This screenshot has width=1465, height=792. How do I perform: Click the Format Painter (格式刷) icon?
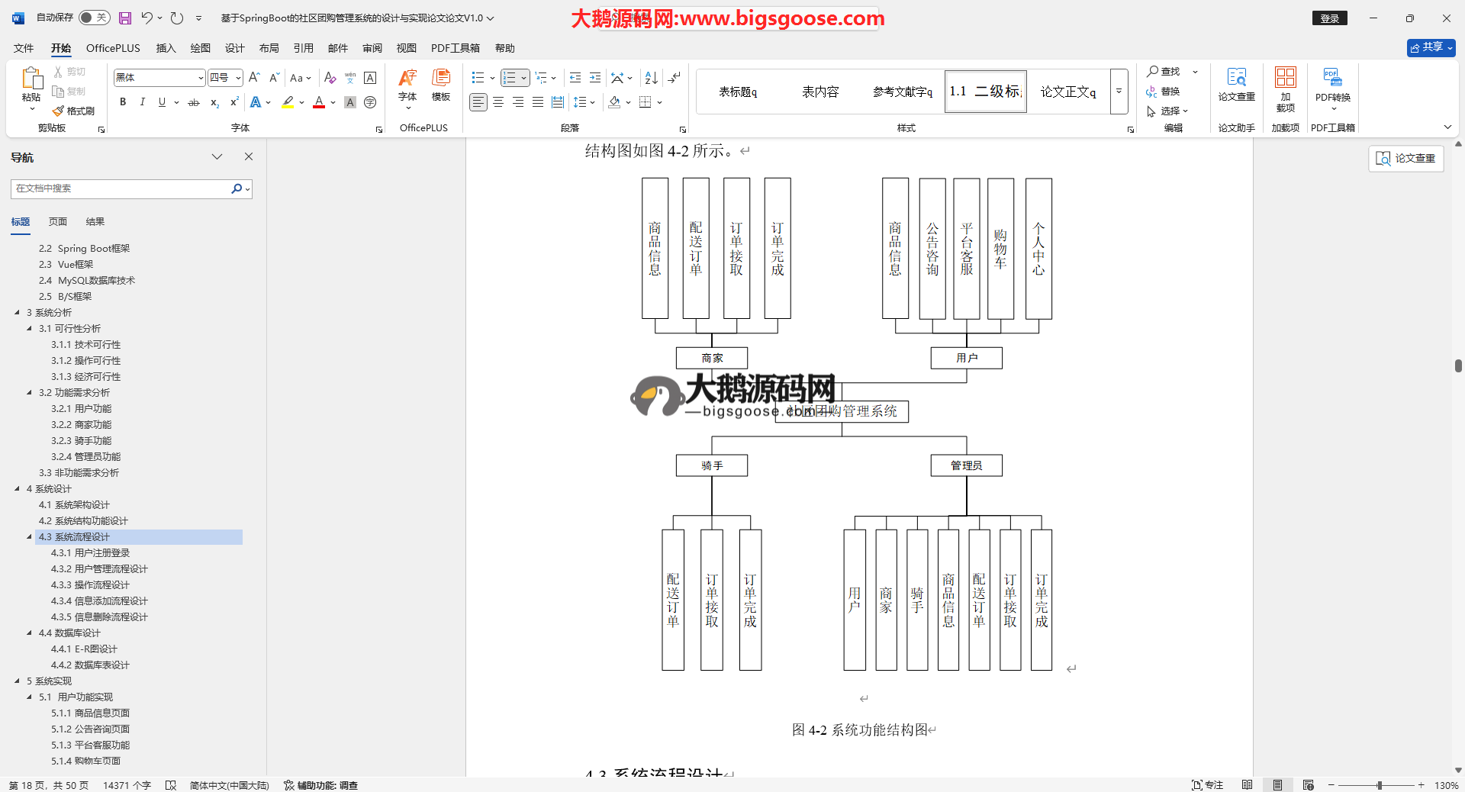73,111
